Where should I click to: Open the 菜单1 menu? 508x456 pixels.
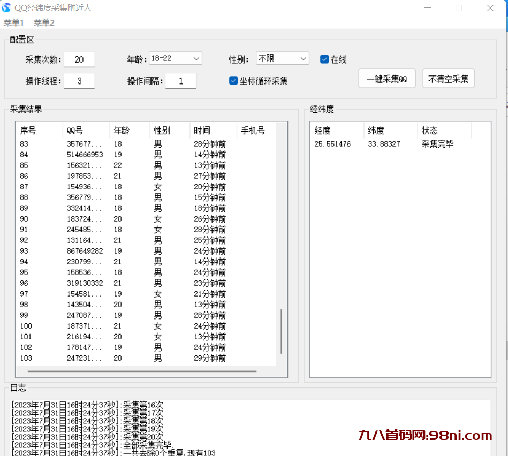(14, 22)
